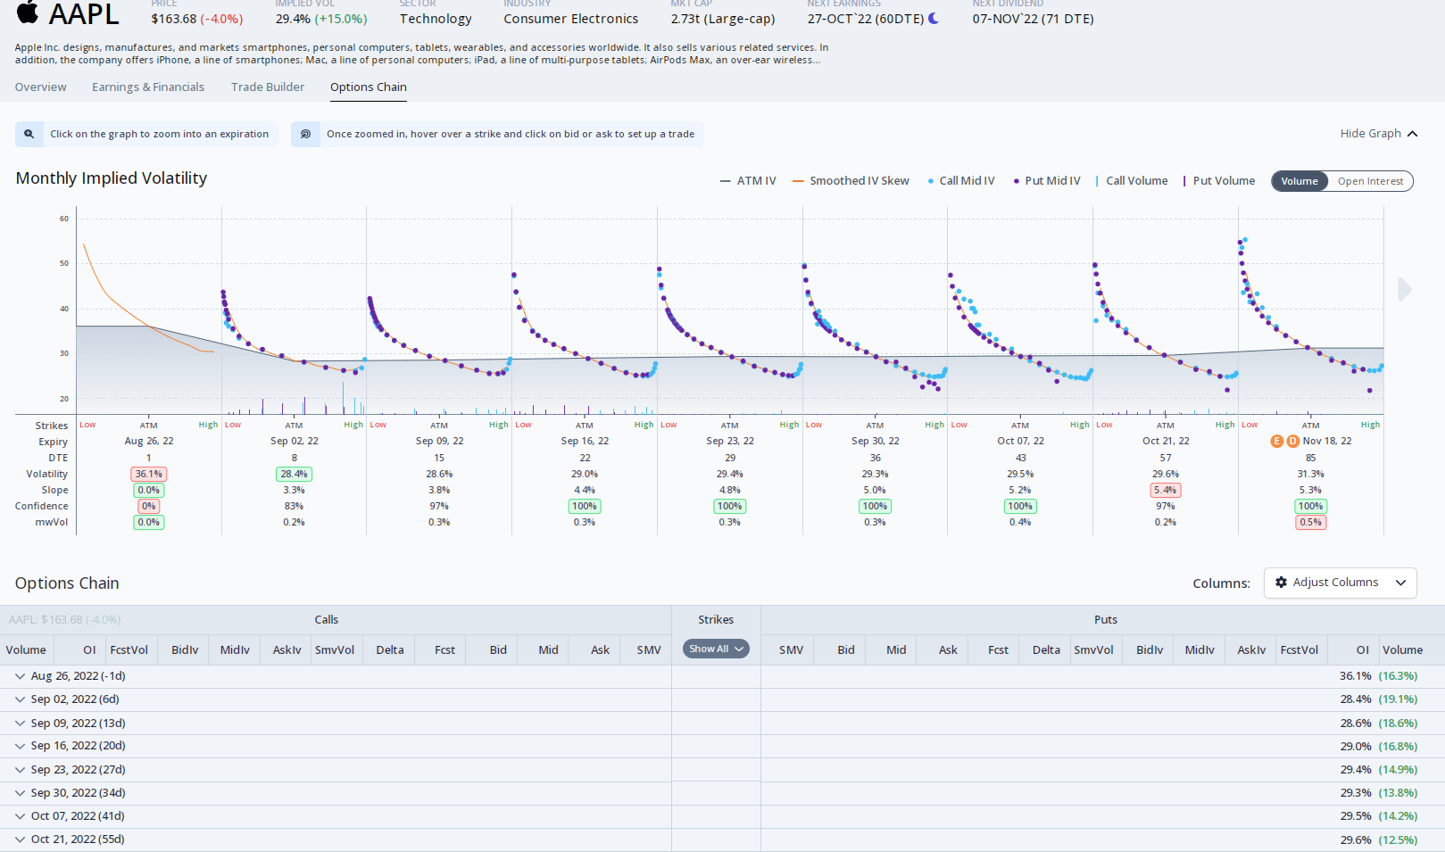Click the Sep 02, 22 smile chart
Image resolution: width=1445 pixels, height=852 pixels.
coord(294,312)
